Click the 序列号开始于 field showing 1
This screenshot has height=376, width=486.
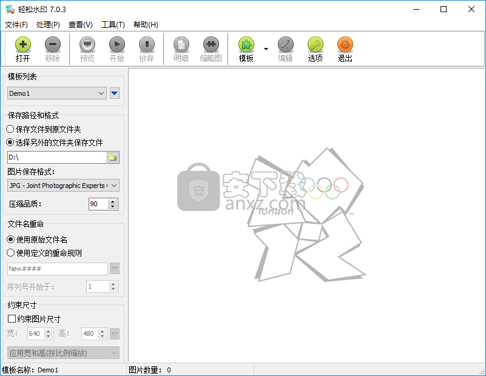[x=98, y=286]
